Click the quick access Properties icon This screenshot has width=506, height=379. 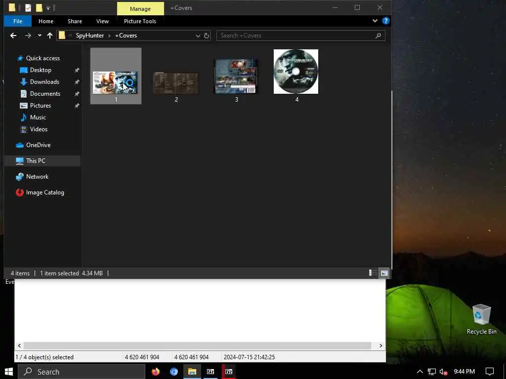[28, 7]
